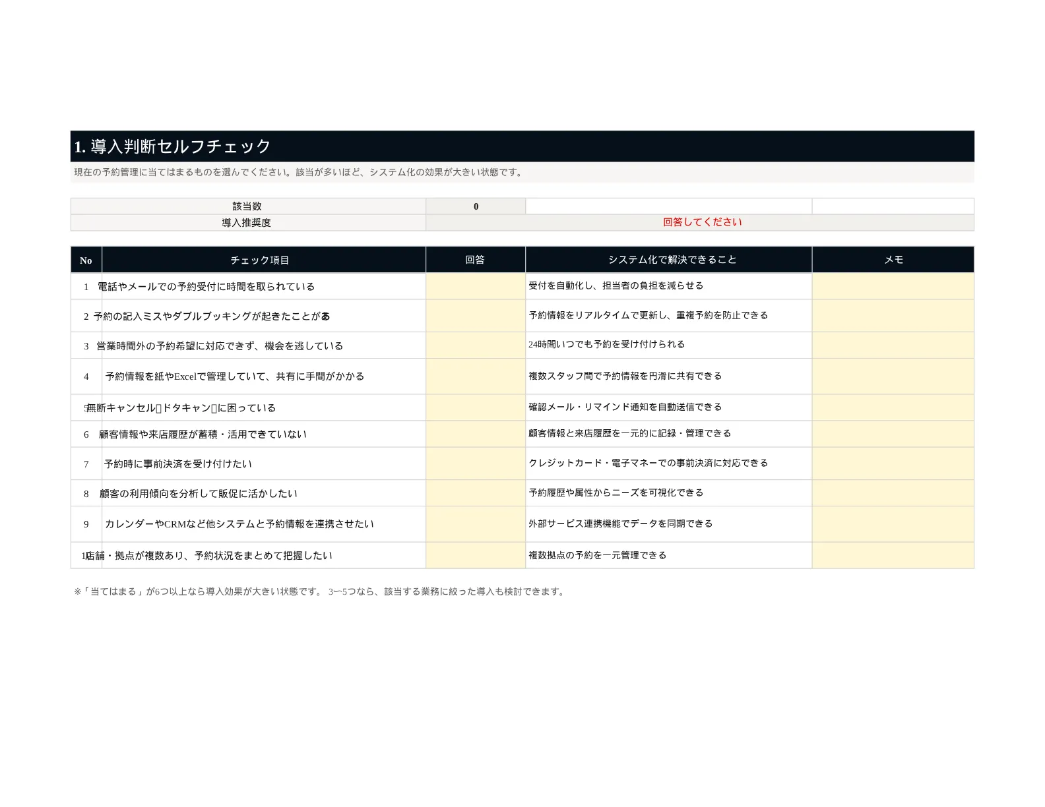The image size is (1045, 807).
Task: Click "確認メール・リマインド通知を自動送信できる"
Action: pyautogui.click(x=625, y=407)
